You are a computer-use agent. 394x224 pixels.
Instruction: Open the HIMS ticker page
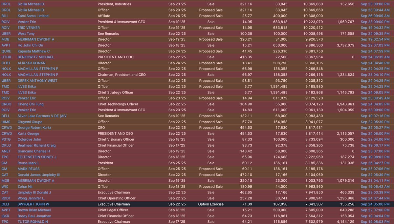click(x=6, y=122)
